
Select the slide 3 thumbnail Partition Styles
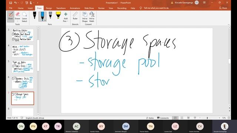coord(23,35)
